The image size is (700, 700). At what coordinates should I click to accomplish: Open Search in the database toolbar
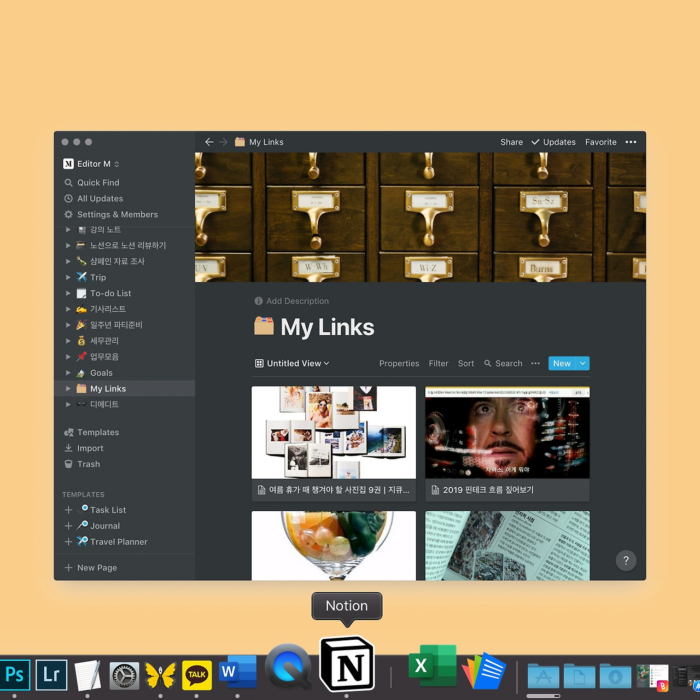[x=503, y=363]
